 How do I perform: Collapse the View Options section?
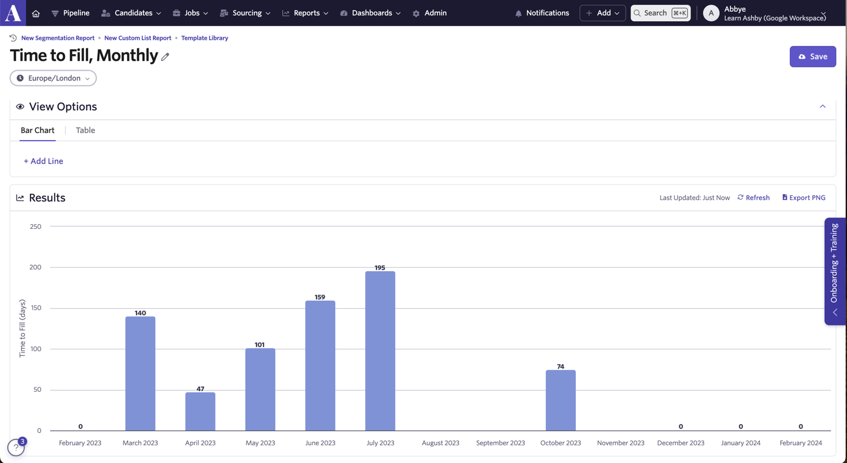[822, 106]
